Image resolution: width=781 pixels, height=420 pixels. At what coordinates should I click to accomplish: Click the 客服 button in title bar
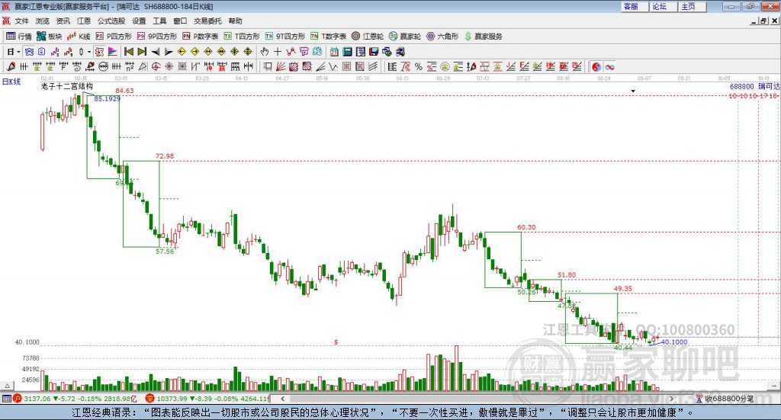pyautogui.click(x=634, y=6)
